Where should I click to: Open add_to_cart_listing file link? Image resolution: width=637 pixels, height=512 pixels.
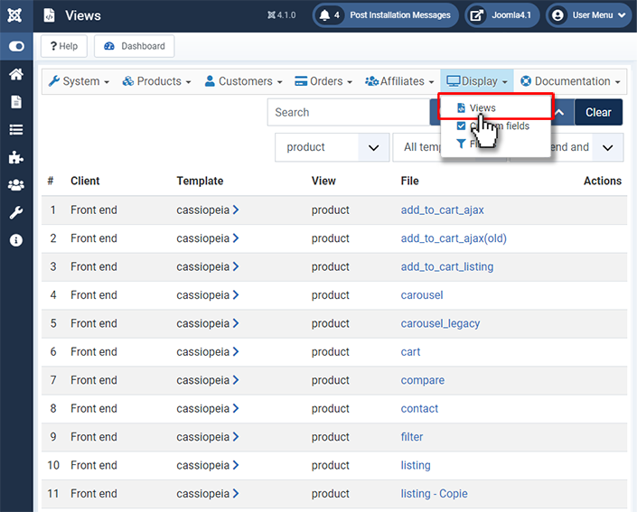click(x=447, y=266)
